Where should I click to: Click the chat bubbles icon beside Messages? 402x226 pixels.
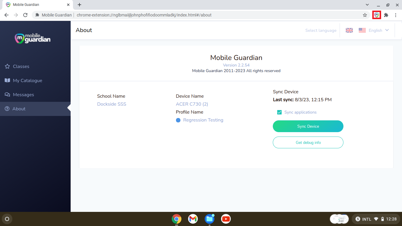[x=7, y=95]
